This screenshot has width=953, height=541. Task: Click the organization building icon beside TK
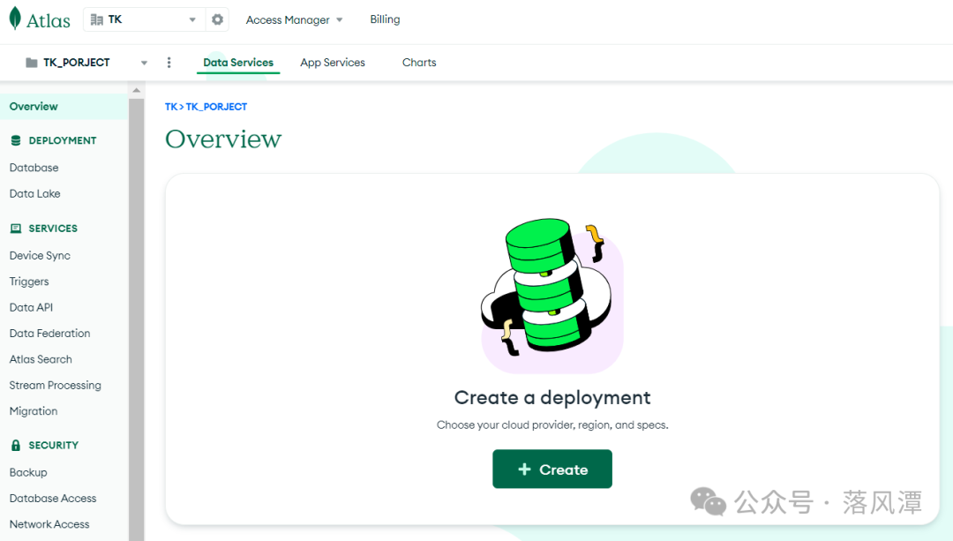pyautogui.click(x=96, y=19)
